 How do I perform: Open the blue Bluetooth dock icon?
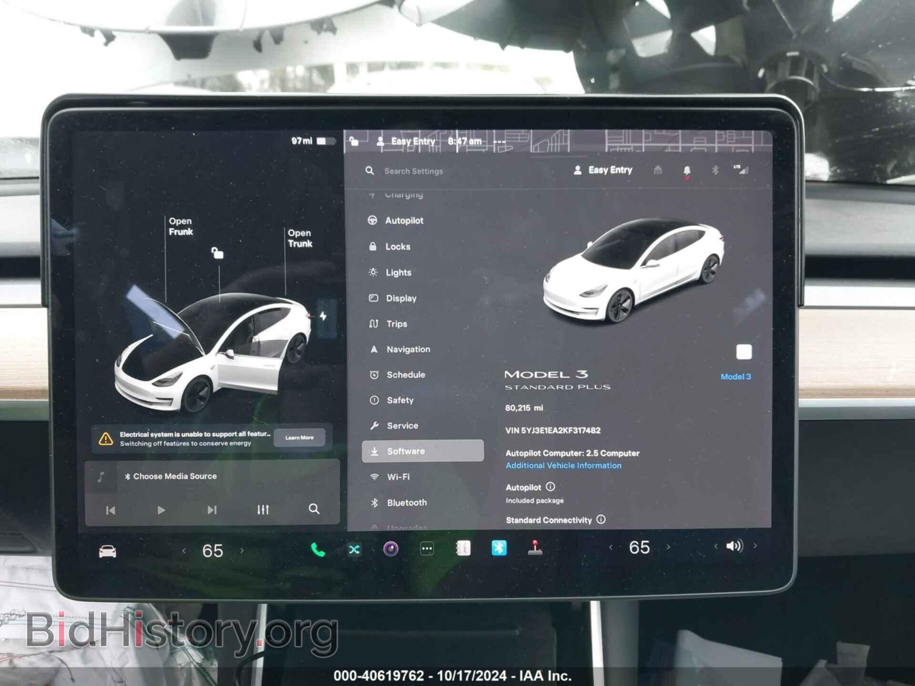point(499,548)
